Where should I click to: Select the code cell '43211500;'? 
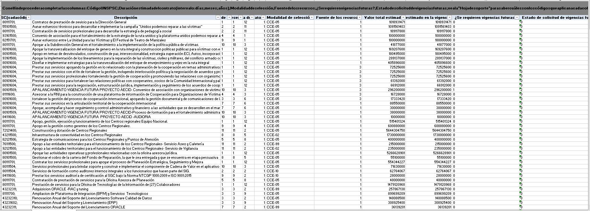tap(16, 135)
